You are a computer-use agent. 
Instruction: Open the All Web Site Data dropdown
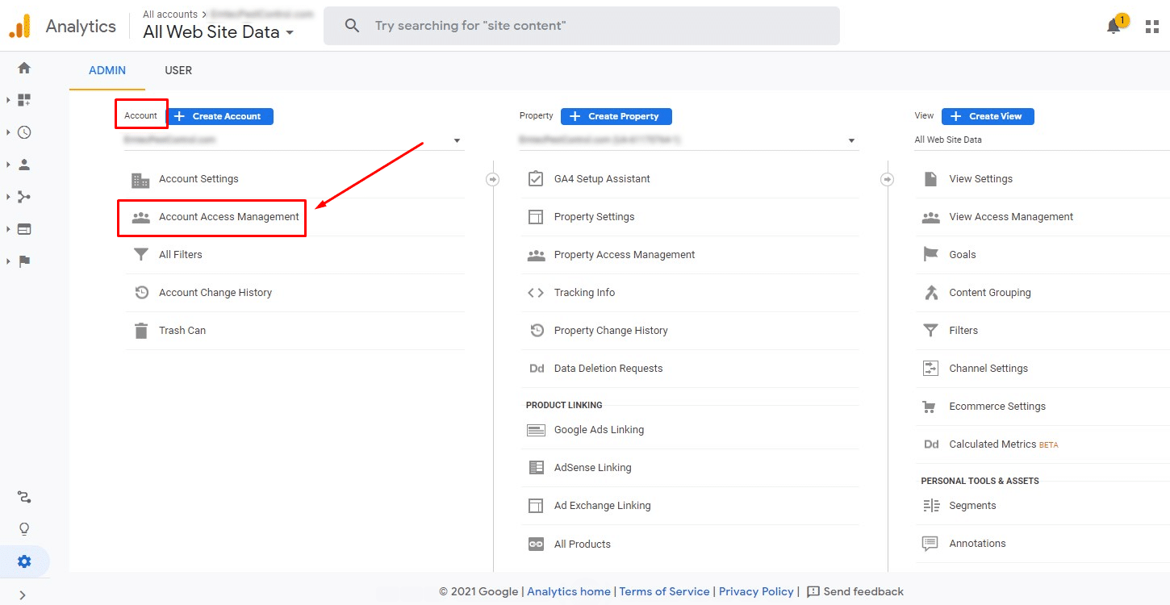pos(218,32)
